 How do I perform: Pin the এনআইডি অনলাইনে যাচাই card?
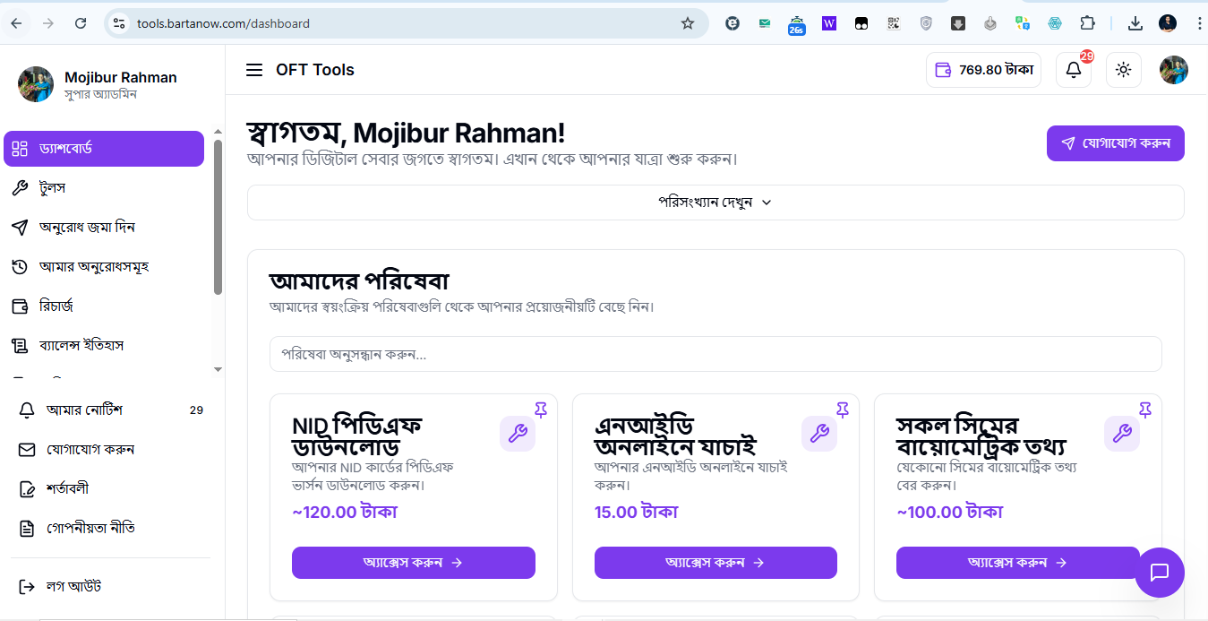(843, 410)
